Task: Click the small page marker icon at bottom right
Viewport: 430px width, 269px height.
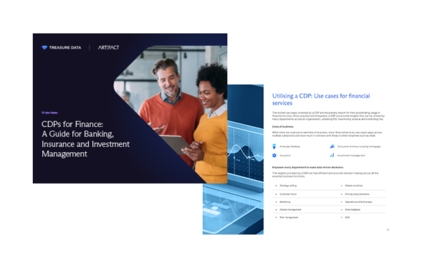Action: coord(388,230)
